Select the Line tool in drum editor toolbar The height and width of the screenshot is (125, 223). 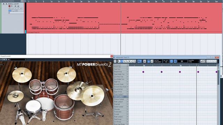click(132, 61)
